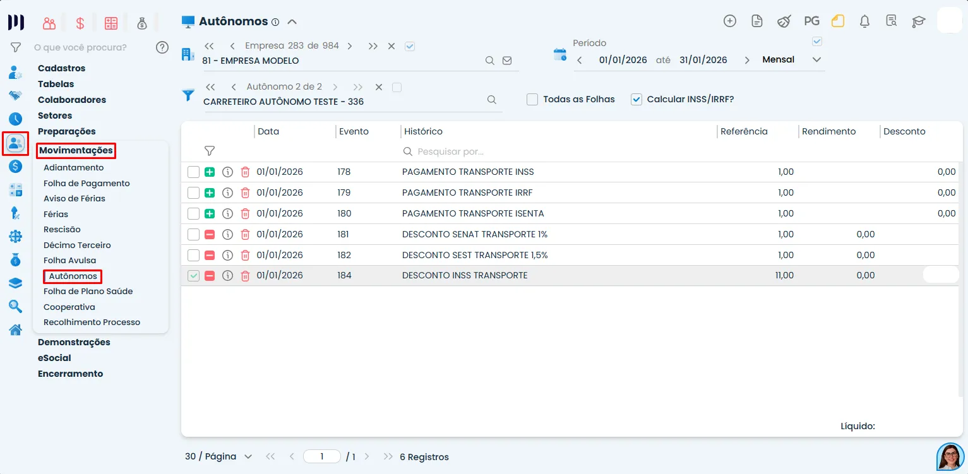This screenshot has width=968, height=474.
Task: Enable the Todas as Folhas checkbox
Action: click(x=532, y=99)
